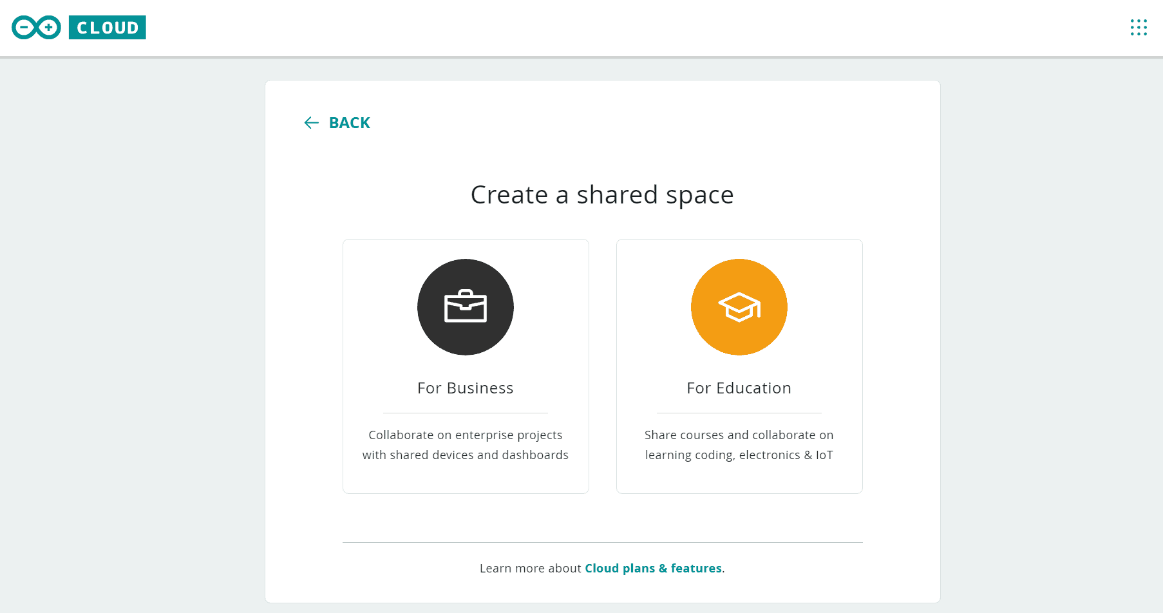Click the graduation cap icon
This screenshot has width=1163, height=613.
pos(739,306)
